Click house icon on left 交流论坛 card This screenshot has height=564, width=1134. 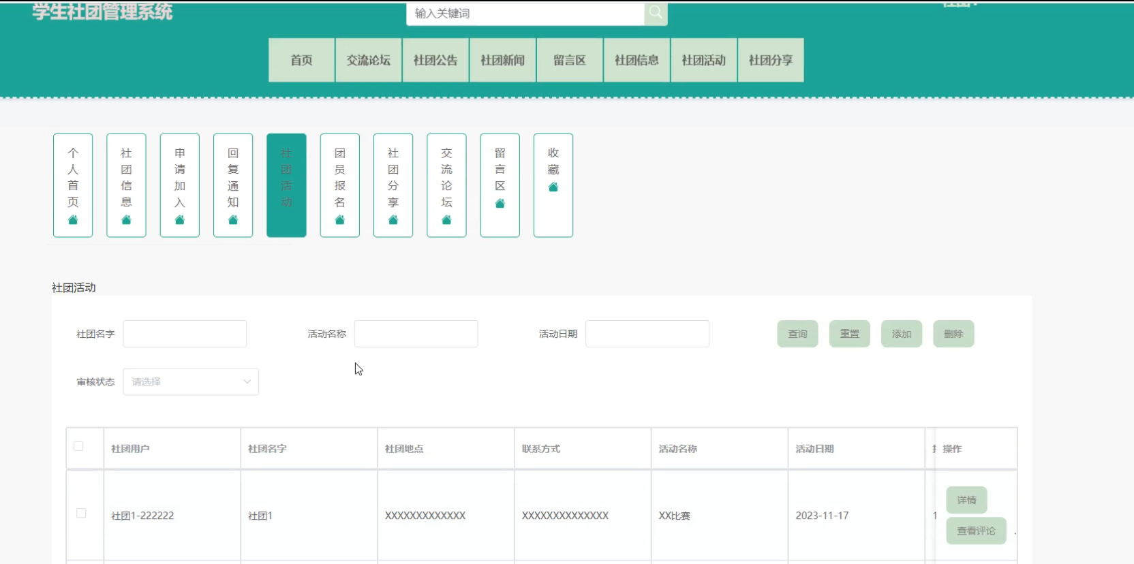tap(446, 219)
